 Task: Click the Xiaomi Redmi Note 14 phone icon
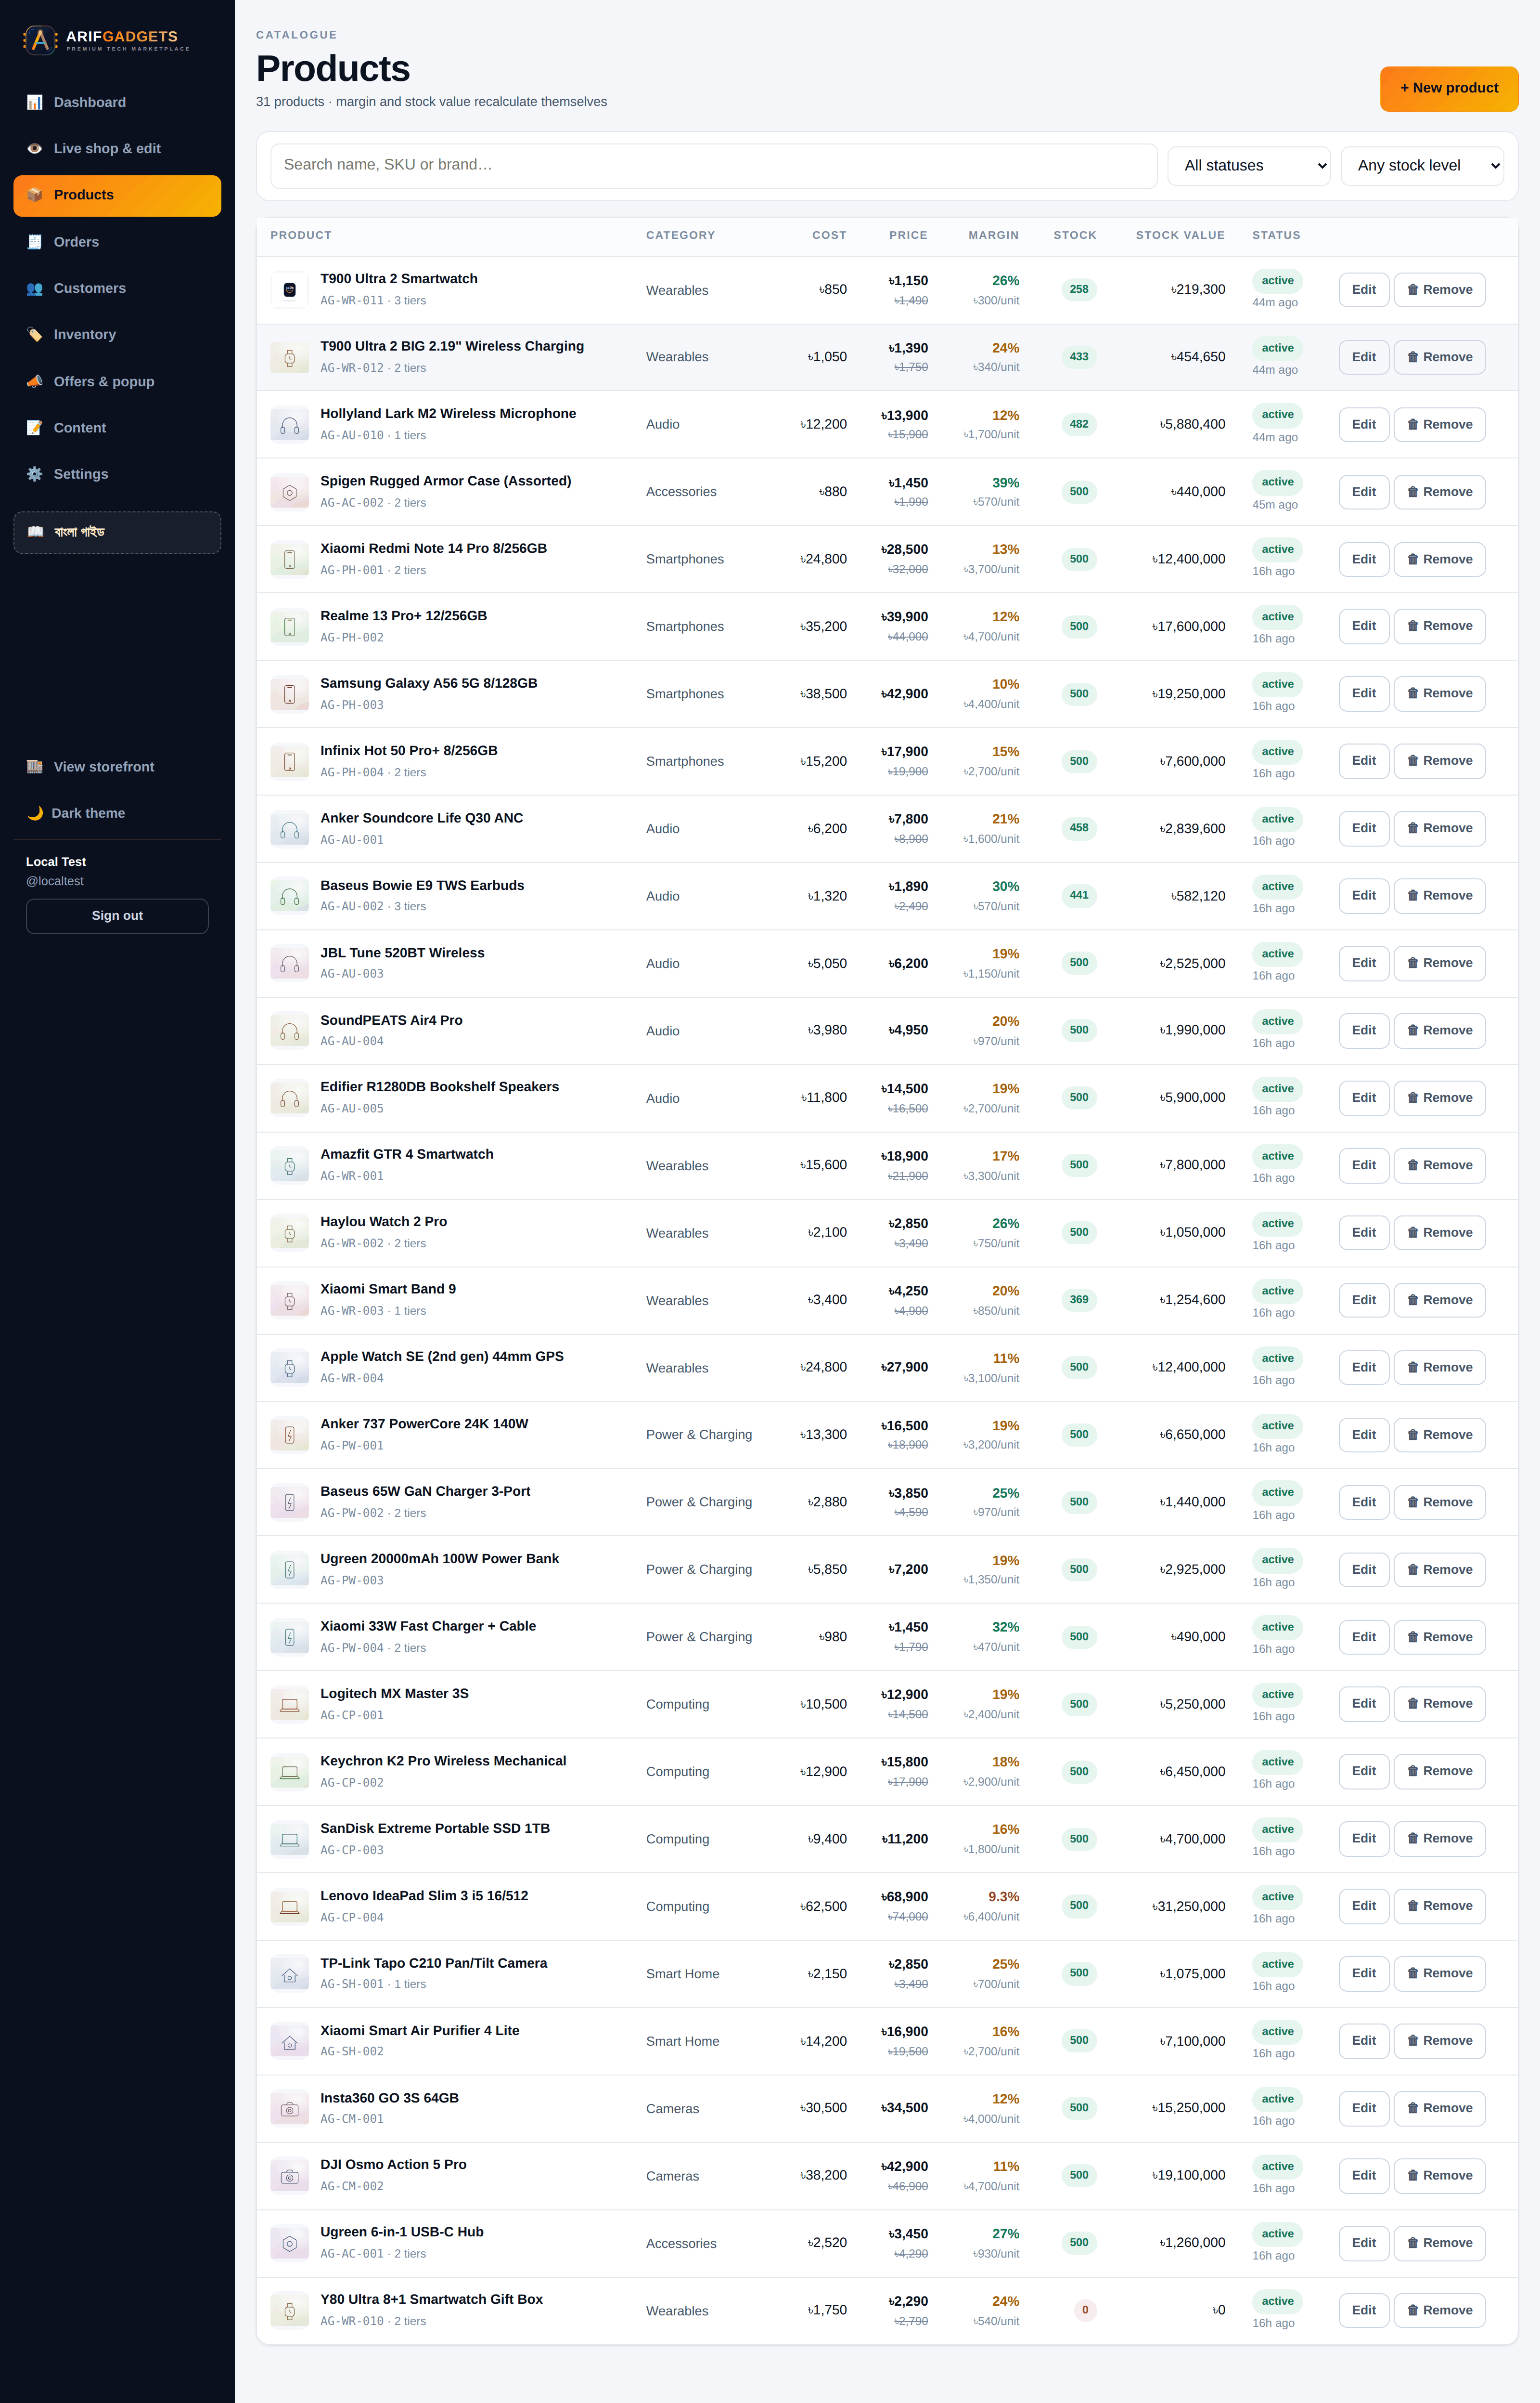289,559
